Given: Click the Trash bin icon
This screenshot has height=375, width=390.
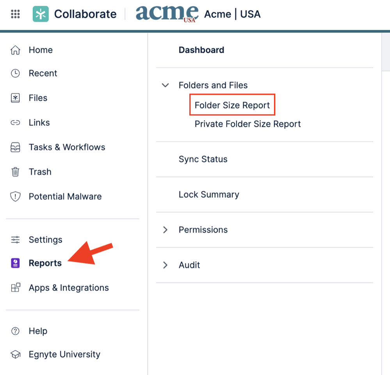Looking at the screenshot, I should pos(15,172).
